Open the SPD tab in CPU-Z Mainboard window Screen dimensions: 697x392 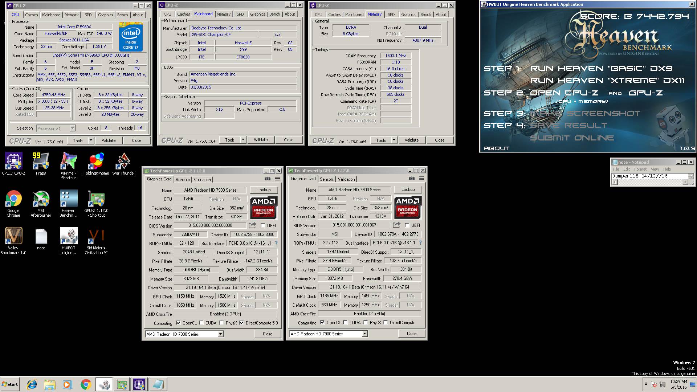coord(240,14)
